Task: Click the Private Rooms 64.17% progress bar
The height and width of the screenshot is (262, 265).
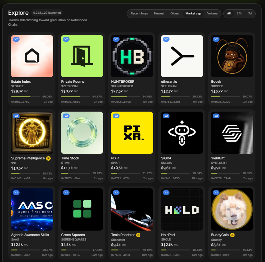Action: pos(76,97)
